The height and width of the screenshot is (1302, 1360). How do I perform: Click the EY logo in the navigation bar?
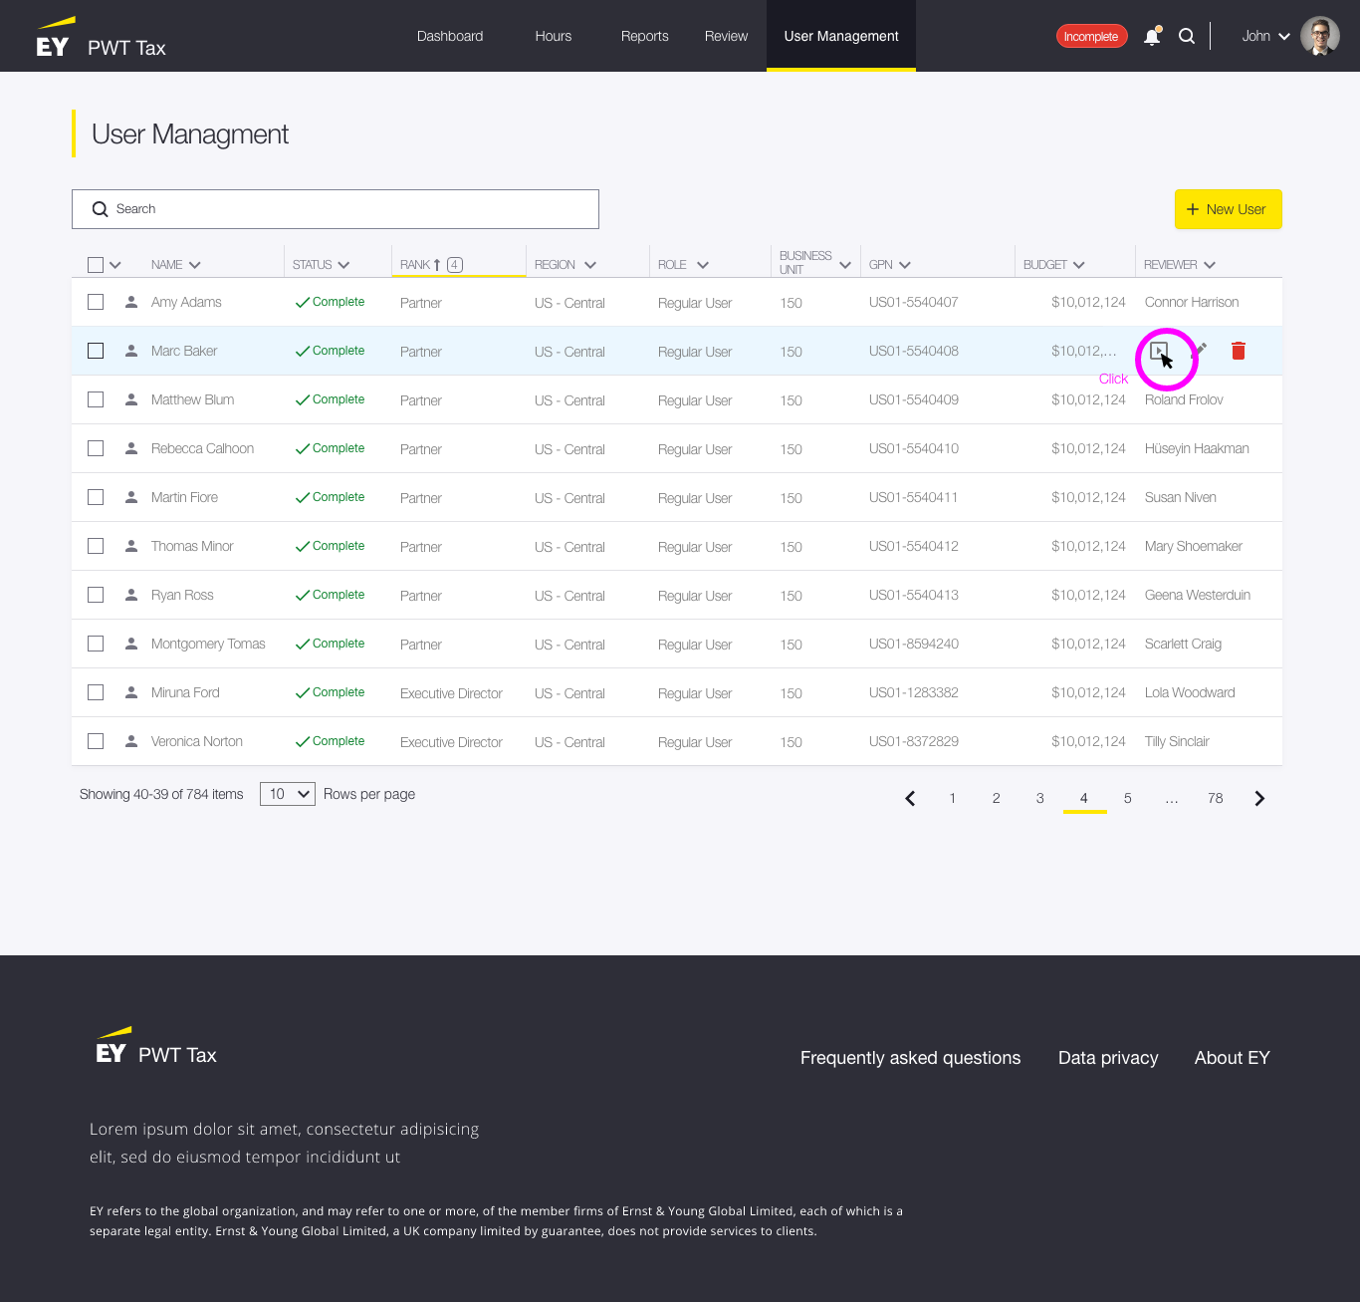pos(54,36)
